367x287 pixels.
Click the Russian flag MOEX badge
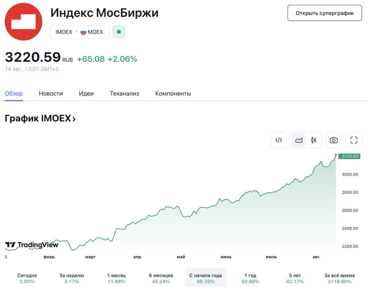coord(92,32)
